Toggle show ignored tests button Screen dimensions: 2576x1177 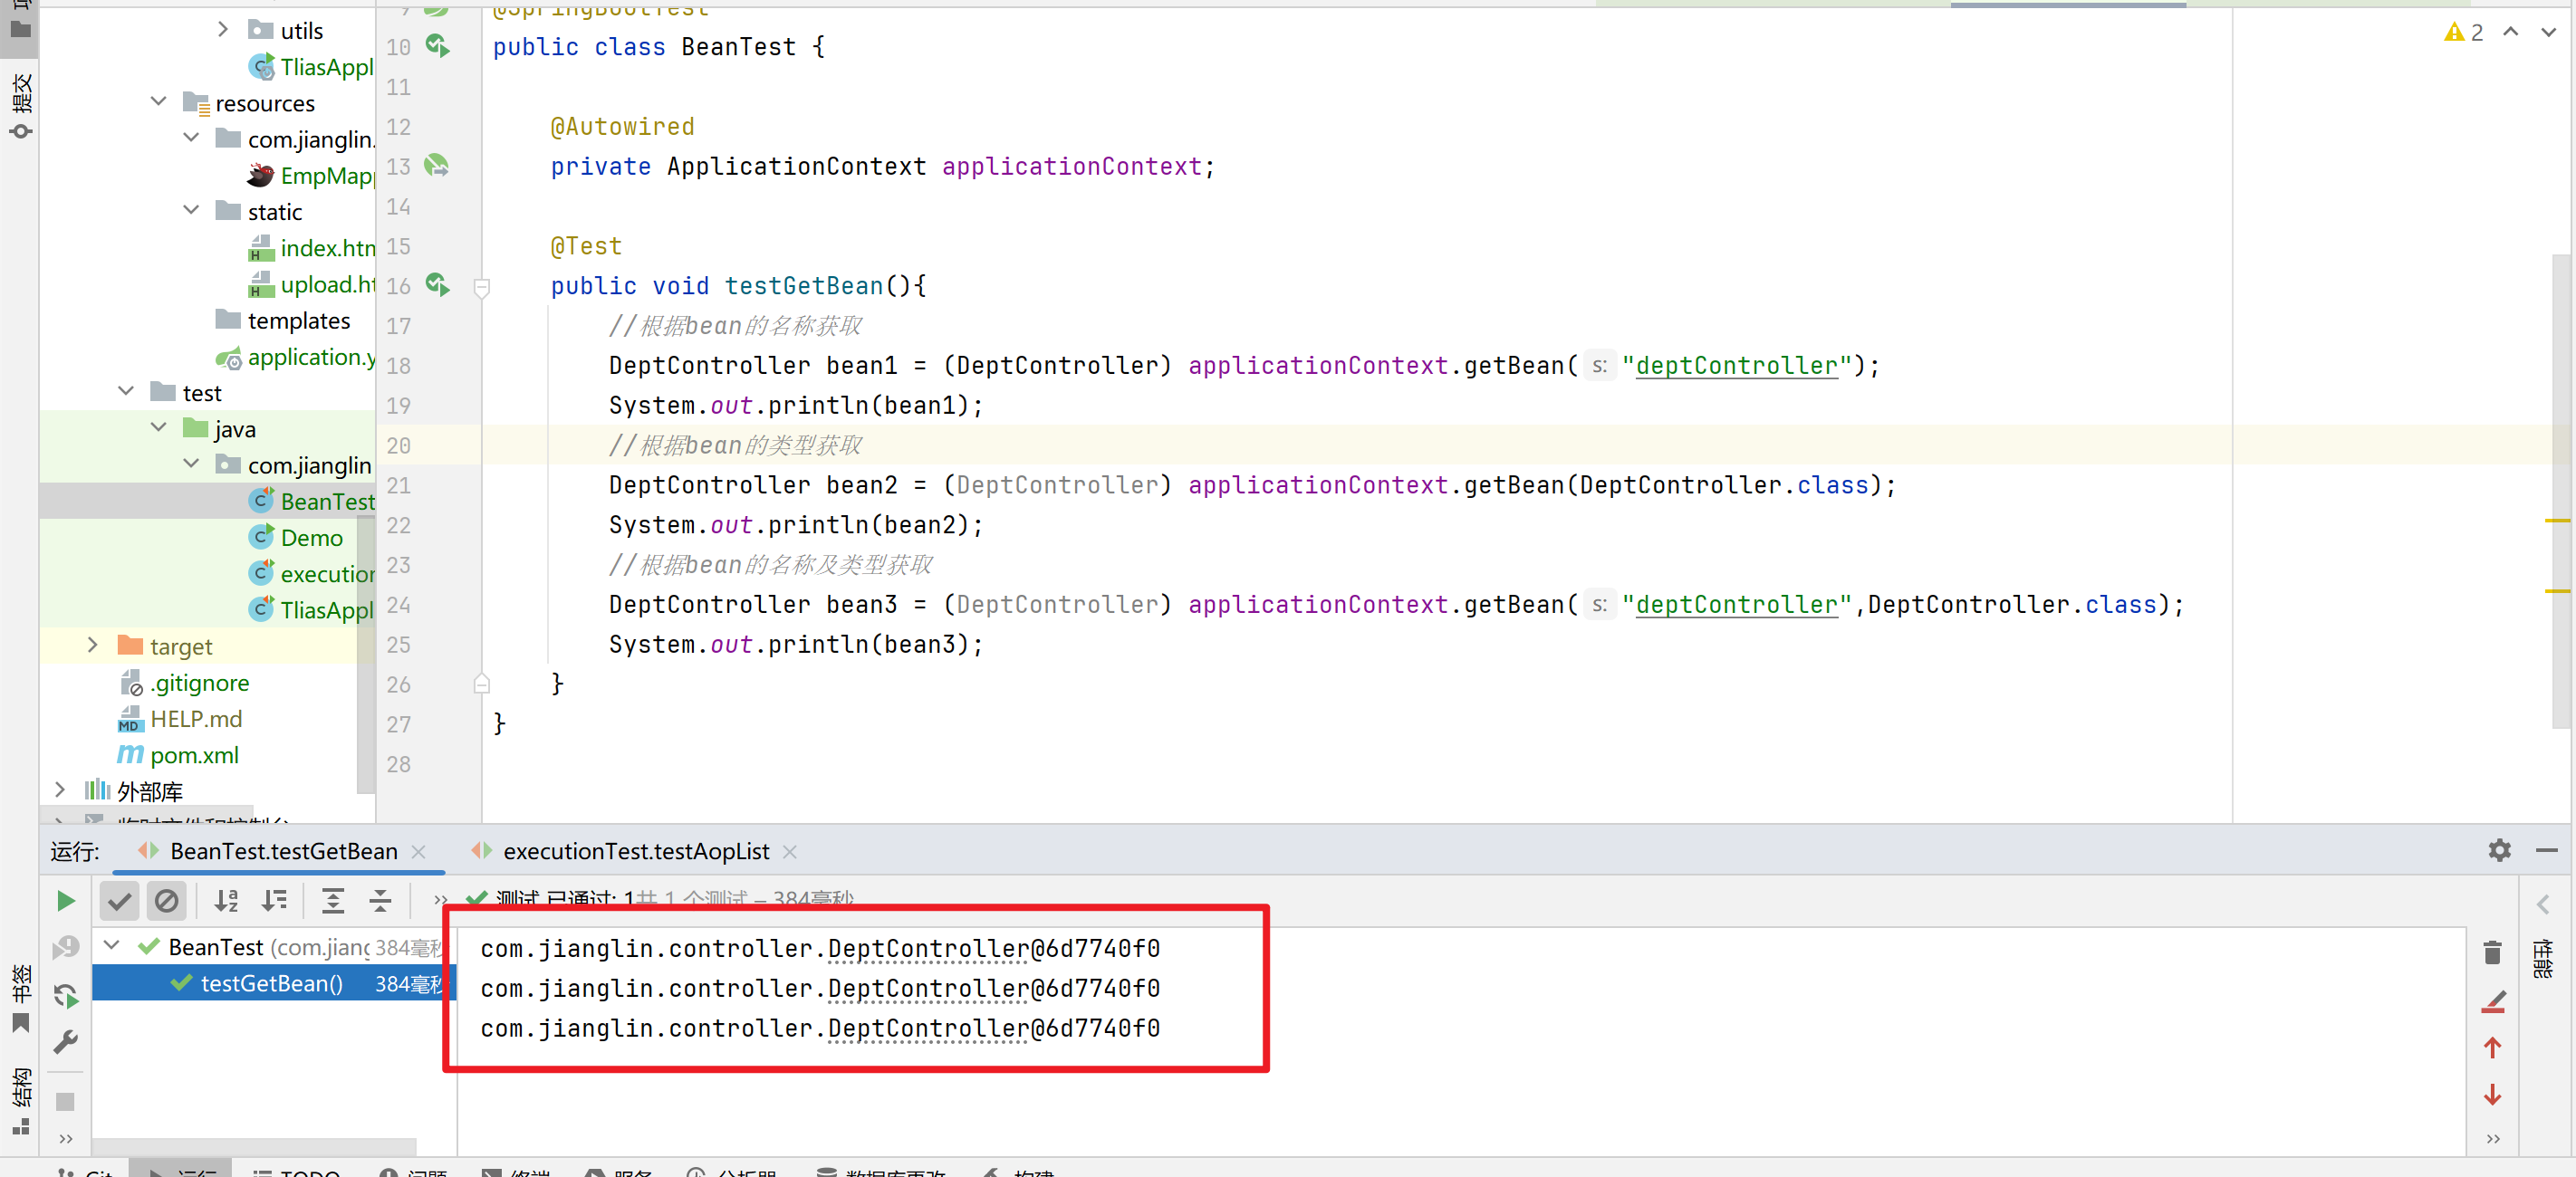[x=166, y=901]
